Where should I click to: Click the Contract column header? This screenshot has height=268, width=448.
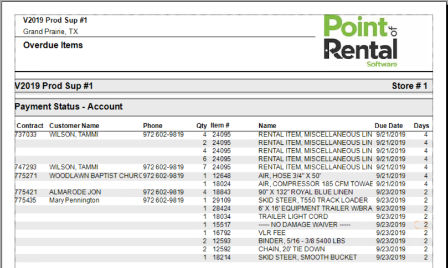(30, 126)
